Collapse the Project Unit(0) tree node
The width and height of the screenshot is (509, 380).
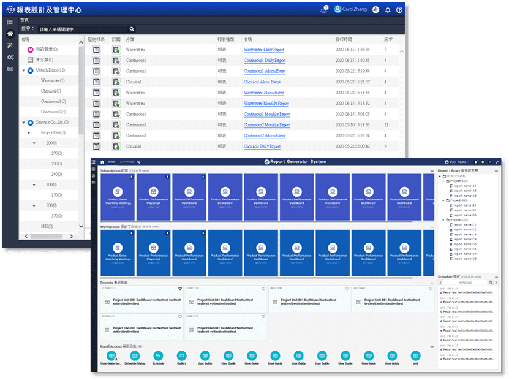point(34,132)
